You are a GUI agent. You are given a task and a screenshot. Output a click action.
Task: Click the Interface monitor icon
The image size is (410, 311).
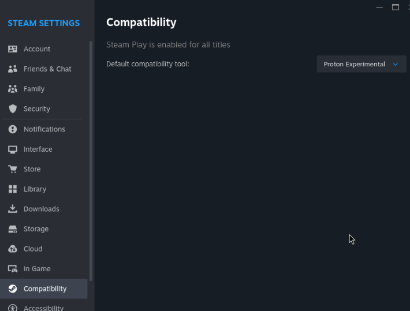pyautogui.click(x=13, y=149)
